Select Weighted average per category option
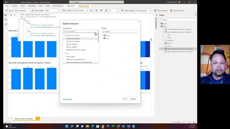The height and width of the screenshot is (129, 230). (x=76, y=50)
